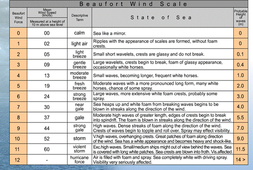Image resolution: width=253 pixels, height=170 pixels.
Task: Click the '14 >' wave height cell
Action: 241,160
